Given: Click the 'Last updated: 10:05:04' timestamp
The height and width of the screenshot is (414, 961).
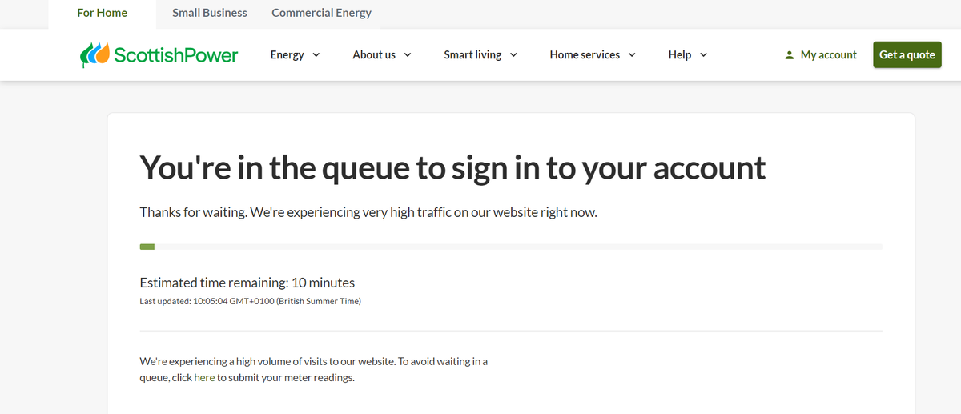Looking at the screenshot, I should click(250, 301).
